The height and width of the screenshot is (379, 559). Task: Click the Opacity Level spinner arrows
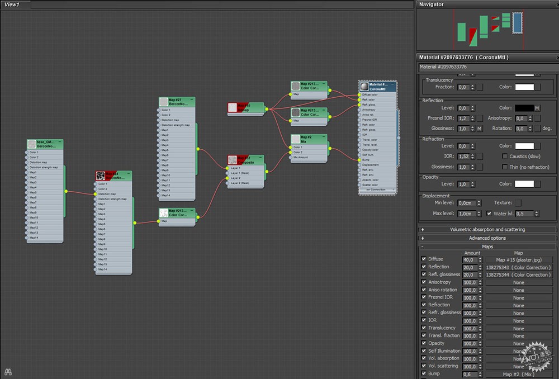[x=473, y=184]
